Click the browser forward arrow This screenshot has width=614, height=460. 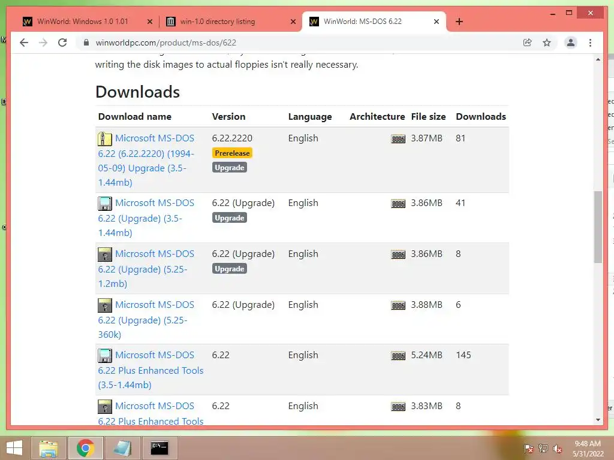[x=43, y=43]
